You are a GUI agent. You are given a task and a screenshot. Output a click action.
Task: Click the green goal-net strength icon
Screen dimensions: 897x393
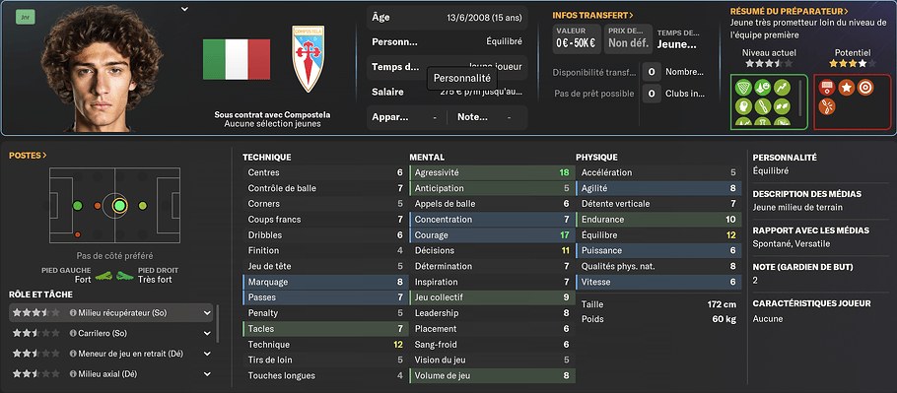[743, 88]
